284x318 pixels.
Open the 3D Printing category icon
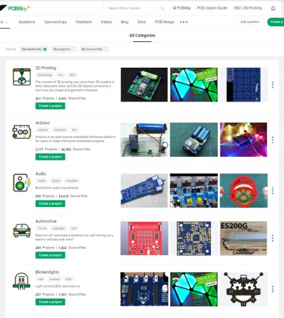coord(22,77)
